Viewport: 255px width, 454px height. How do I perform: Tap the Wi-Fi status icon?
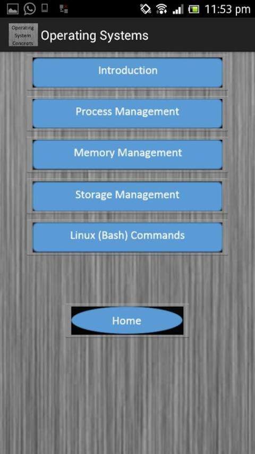click(161, 9)
